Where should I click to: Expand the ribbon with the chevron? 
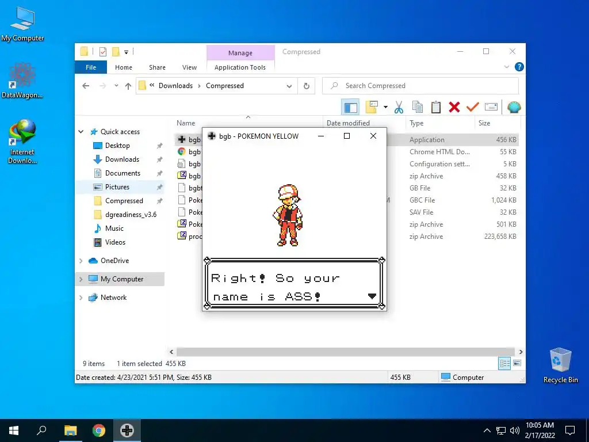point(506,67)
